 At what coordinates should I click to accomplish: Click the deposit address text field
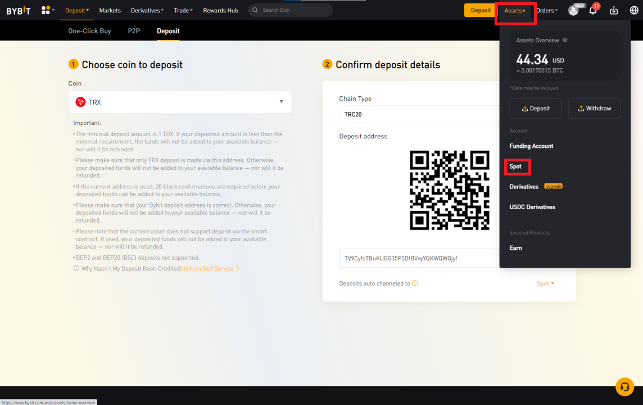419,258
